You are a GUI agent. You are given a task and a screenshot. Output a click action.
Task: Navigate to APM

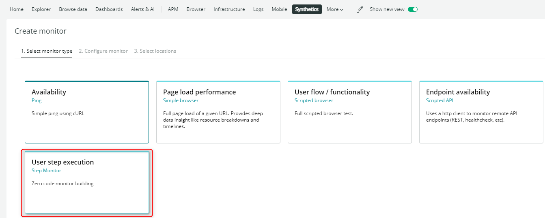coord(173,9)
